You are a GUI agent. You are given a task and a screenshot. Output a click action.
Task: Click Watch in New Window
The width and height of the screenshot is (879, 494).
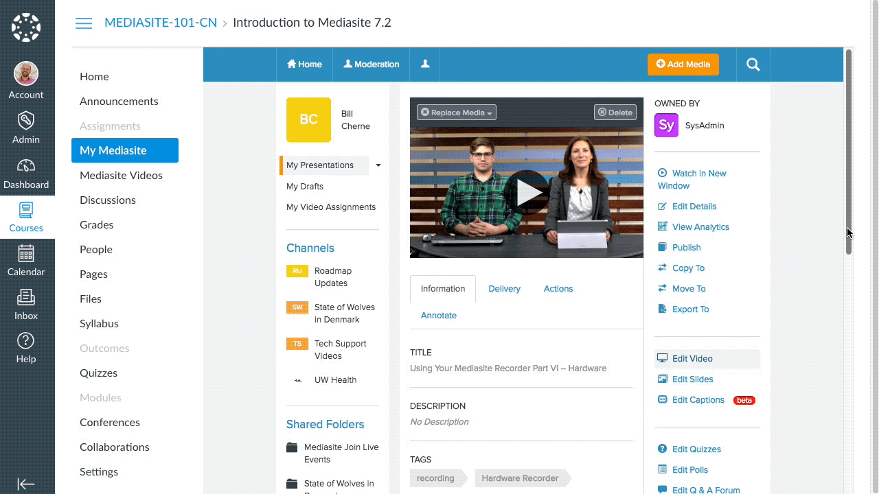(x=692, y=180)
